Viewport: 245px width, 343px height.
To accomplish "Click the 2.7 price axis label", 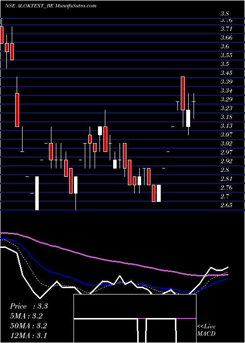I will pos(224,196).
